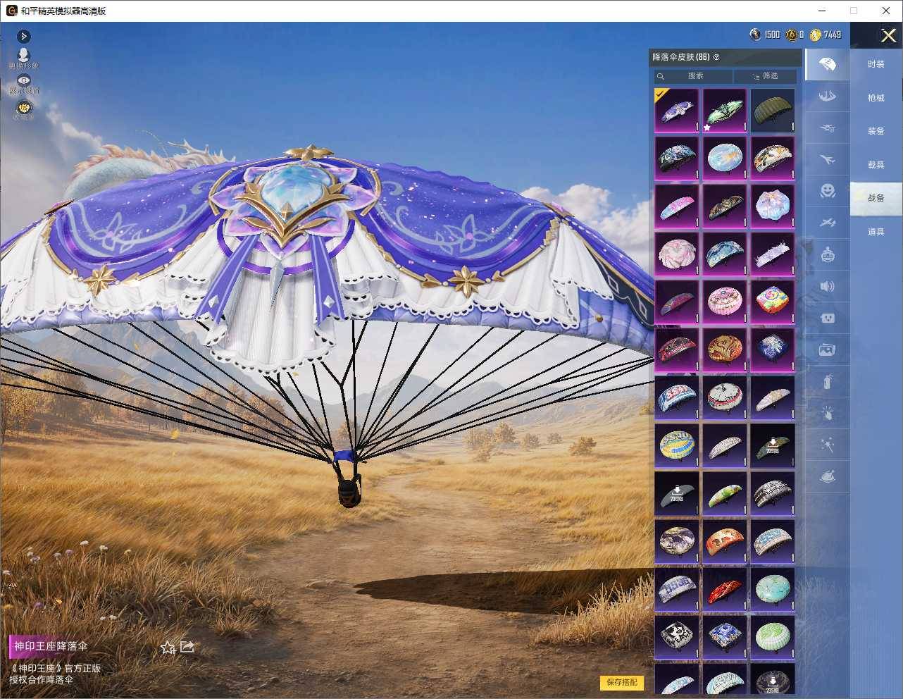The height and width of the screenshot is (699, 903).
Task: Open the smiley emote category icon
Action: pos(827,190)
